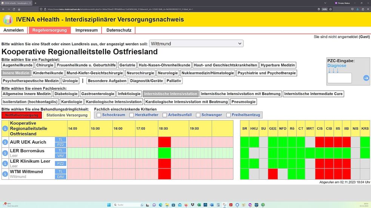Go back with browser back arrow
The width and height of the screenshot is (371, 208).
click(x=3, y=9)
